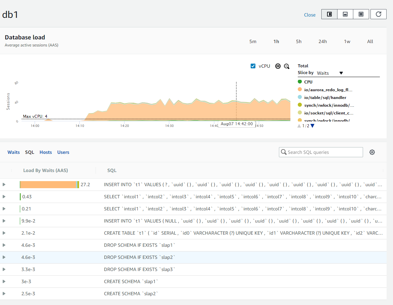Zoom out the database load chart

click(x=287, y=66)
